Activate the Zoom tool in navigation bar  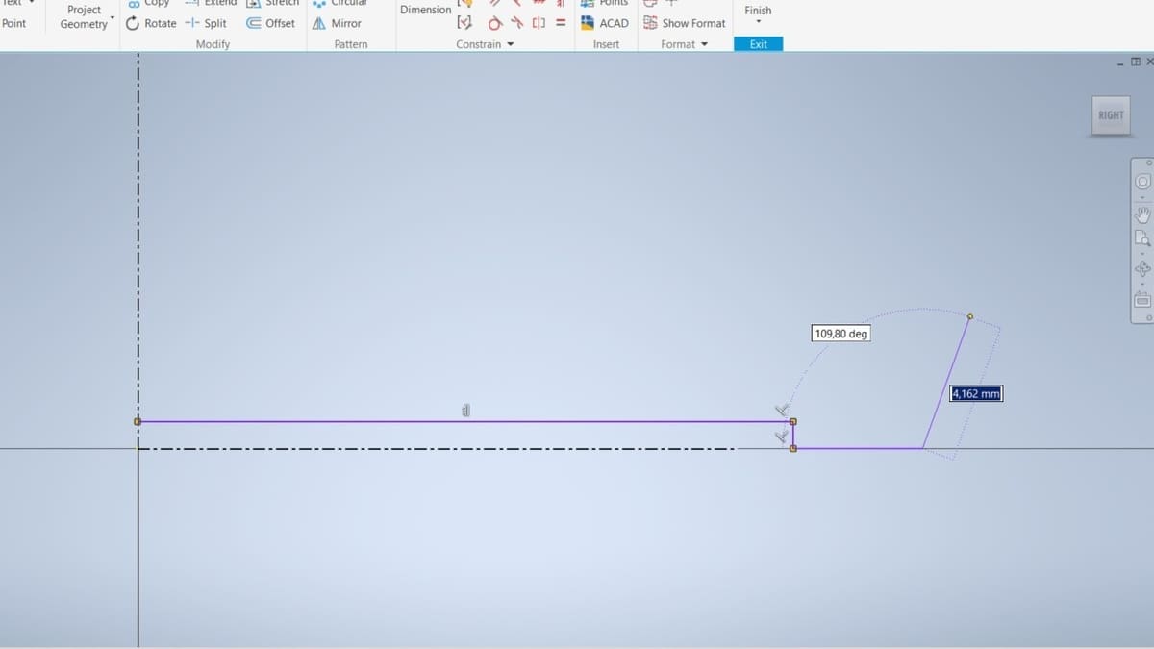[x=1142, y=238]
